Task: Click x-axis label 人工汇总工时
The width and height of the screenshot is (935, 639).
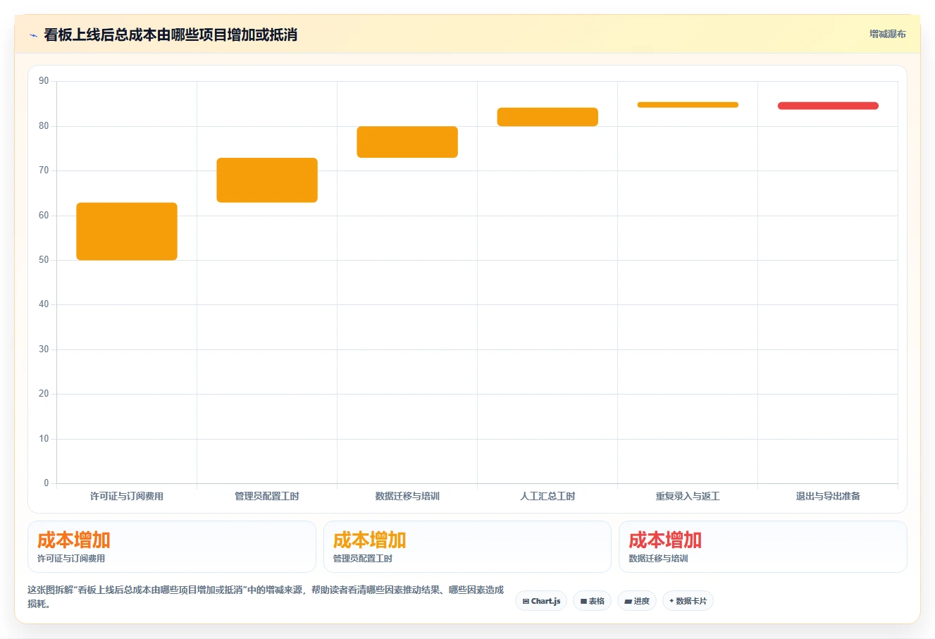Action: coord(547,496)
